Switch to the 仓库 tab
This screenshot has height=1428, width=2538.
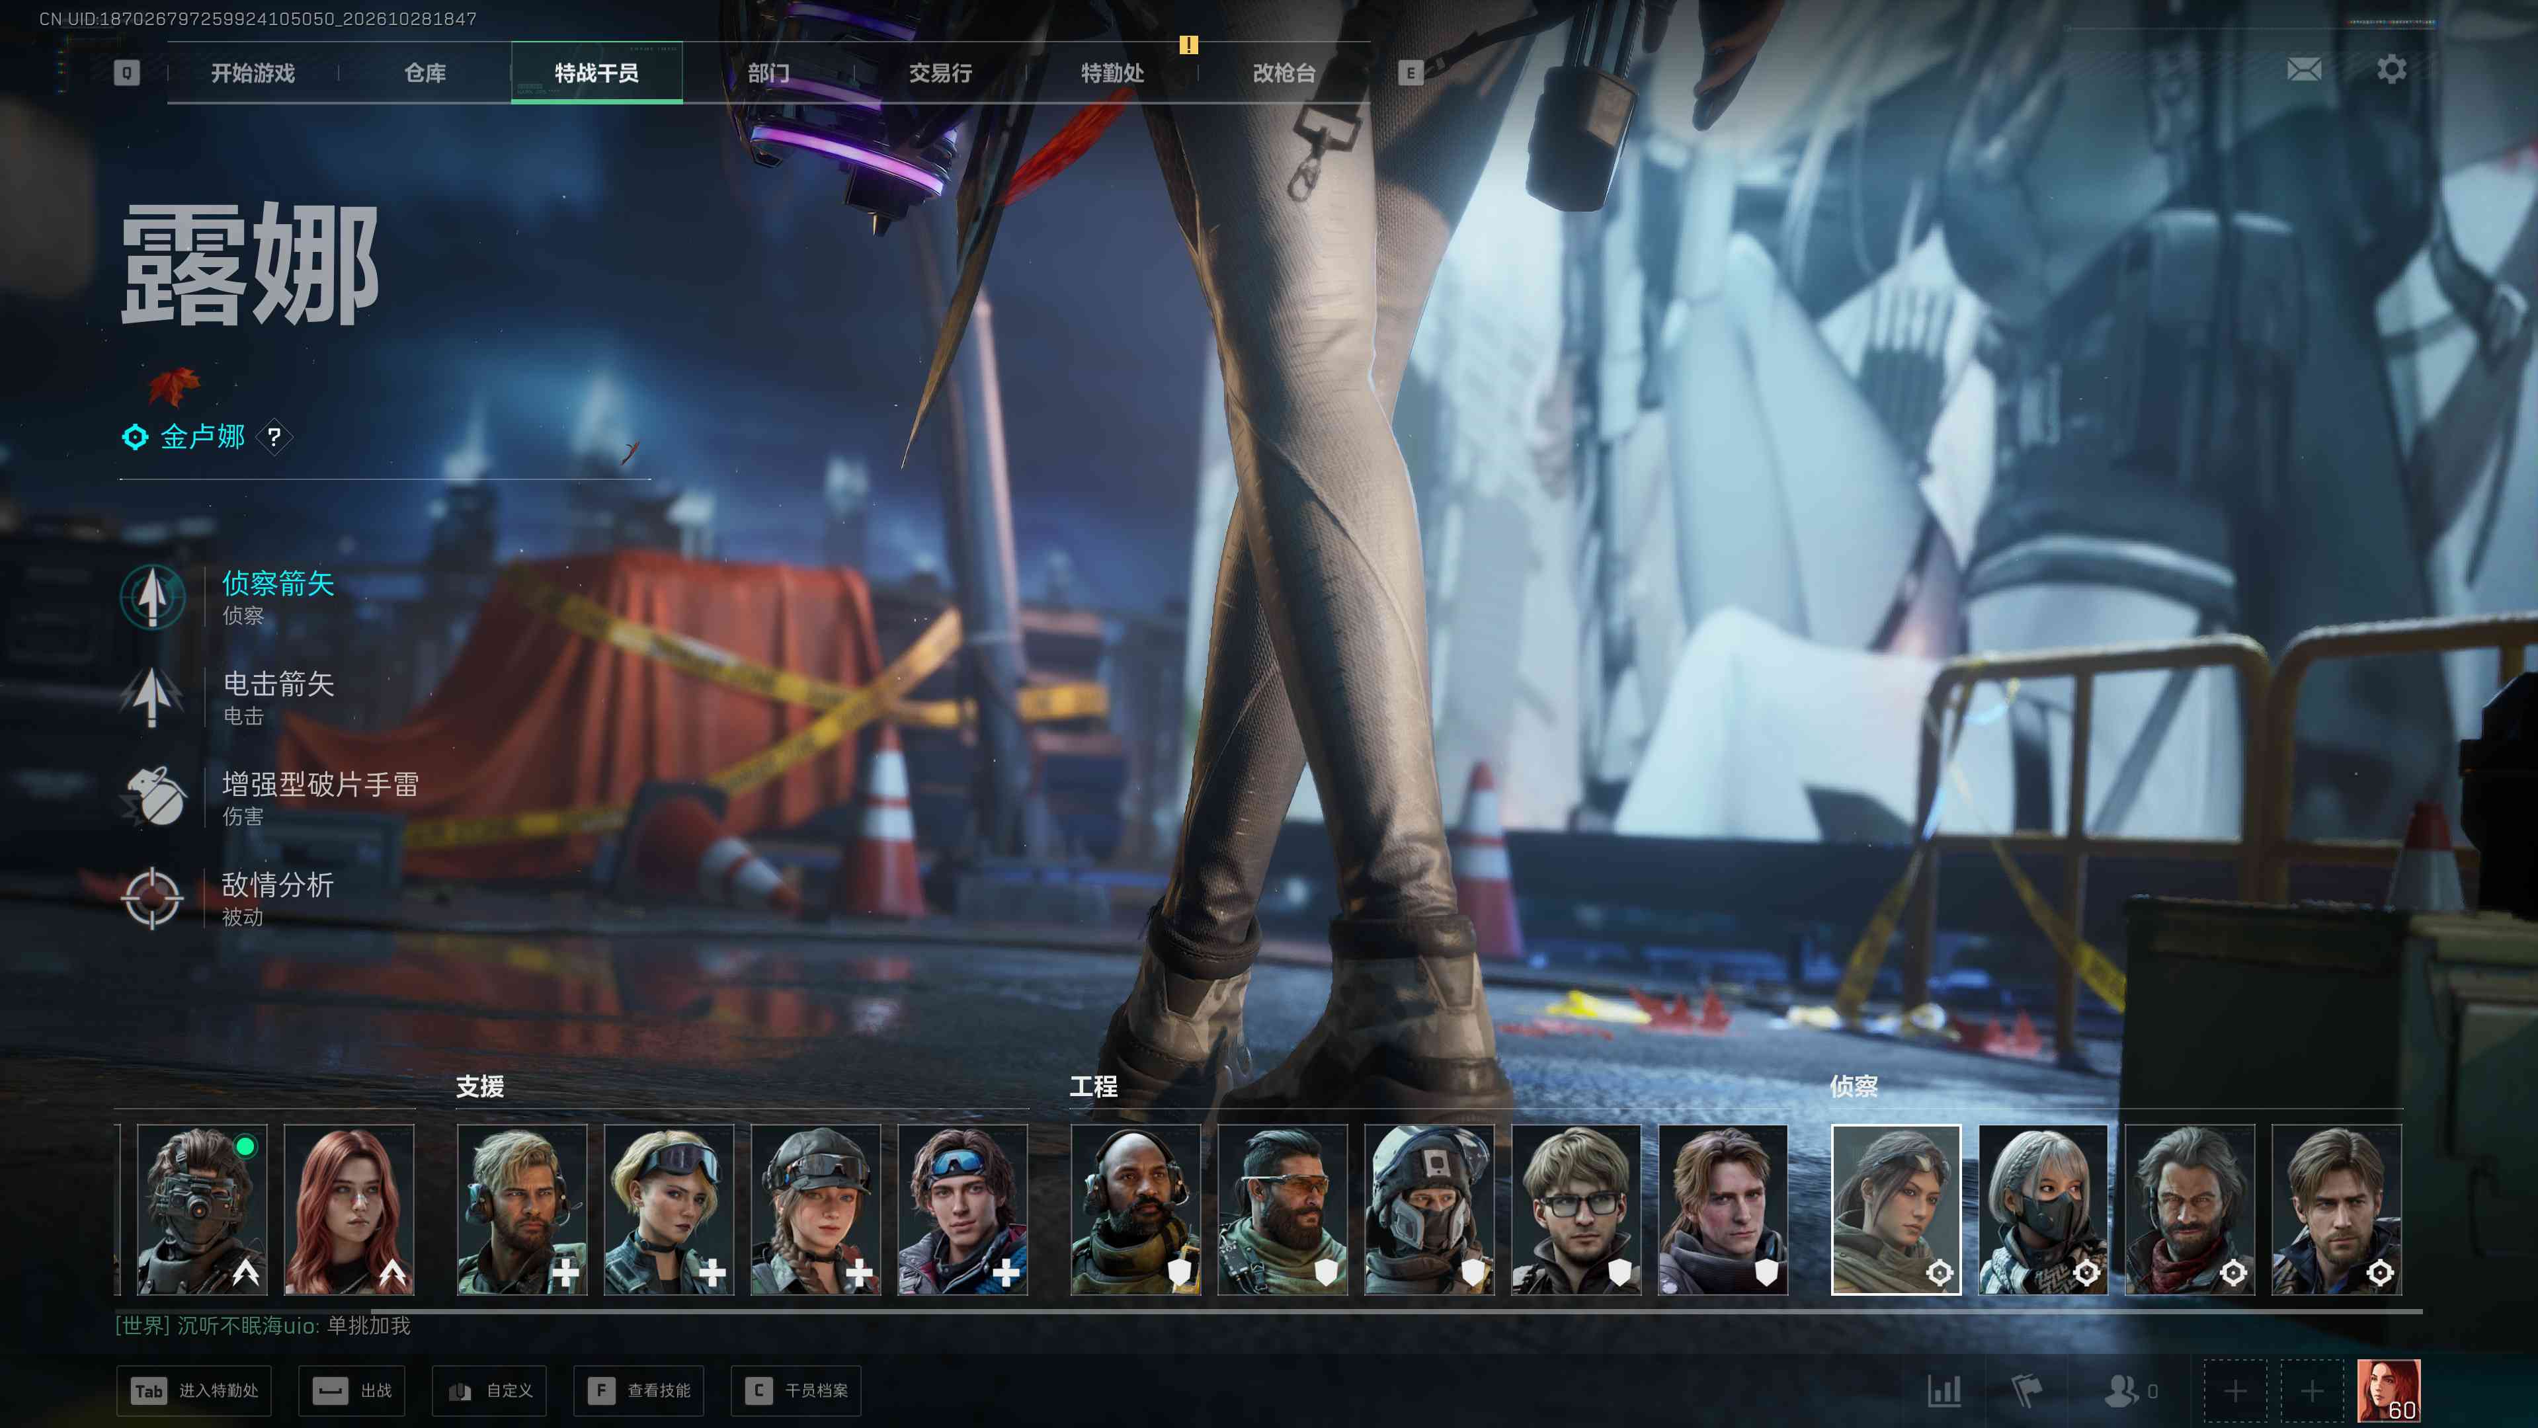[426, 74]
